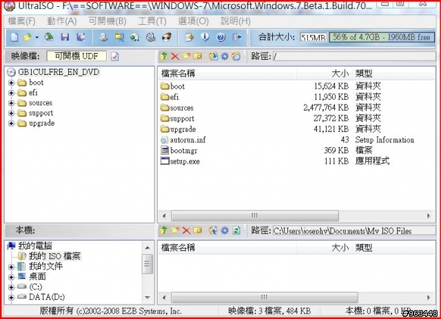Select 我的 ISO 檔案 in local tree
This screenshot has height=319, width=441.
click(55, 256)
